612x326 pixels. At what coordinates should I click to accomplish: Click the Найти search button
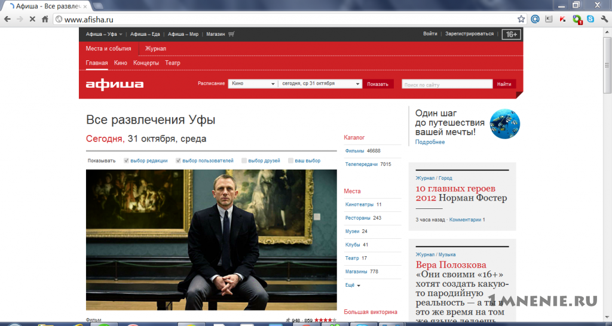504,84
